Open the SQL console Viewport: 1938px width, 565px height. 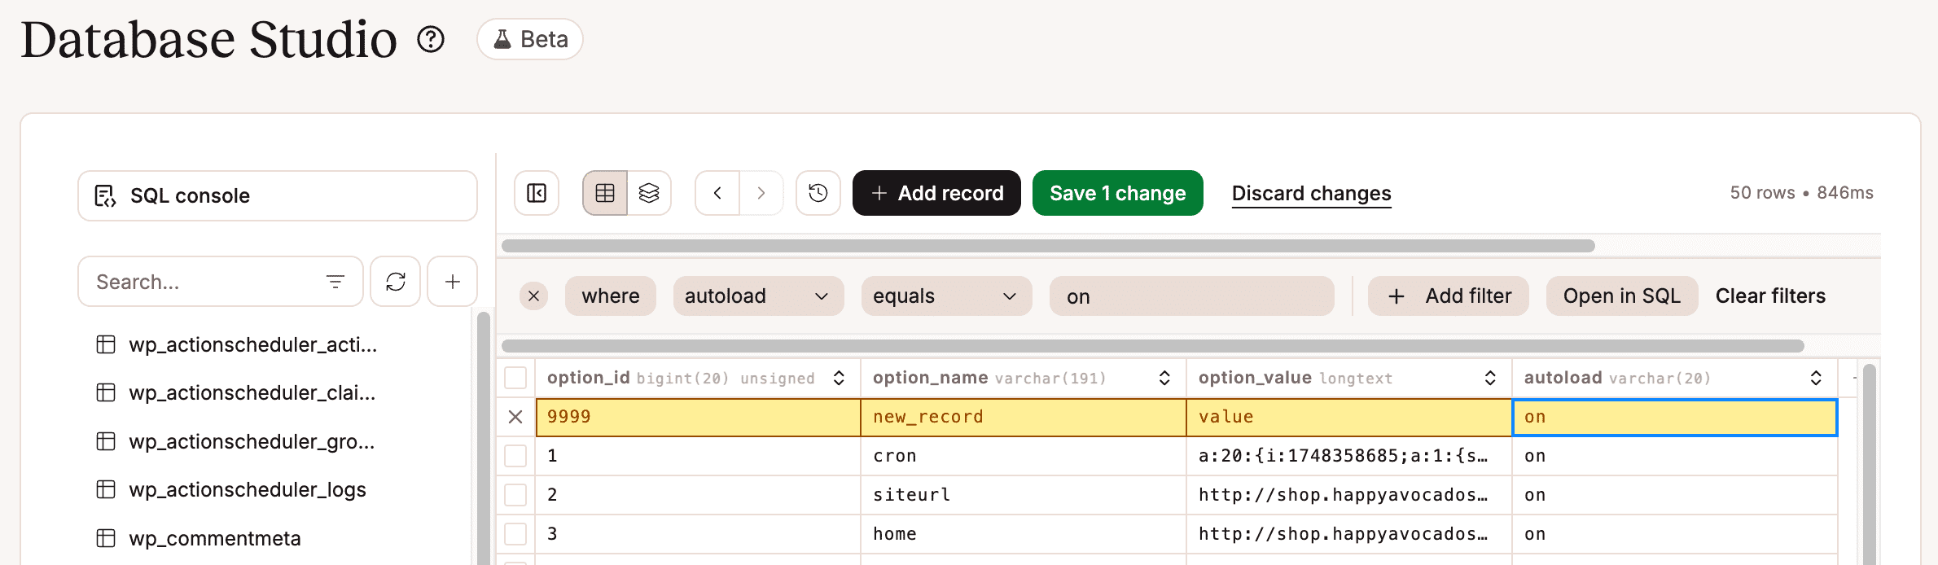point(278,195)
